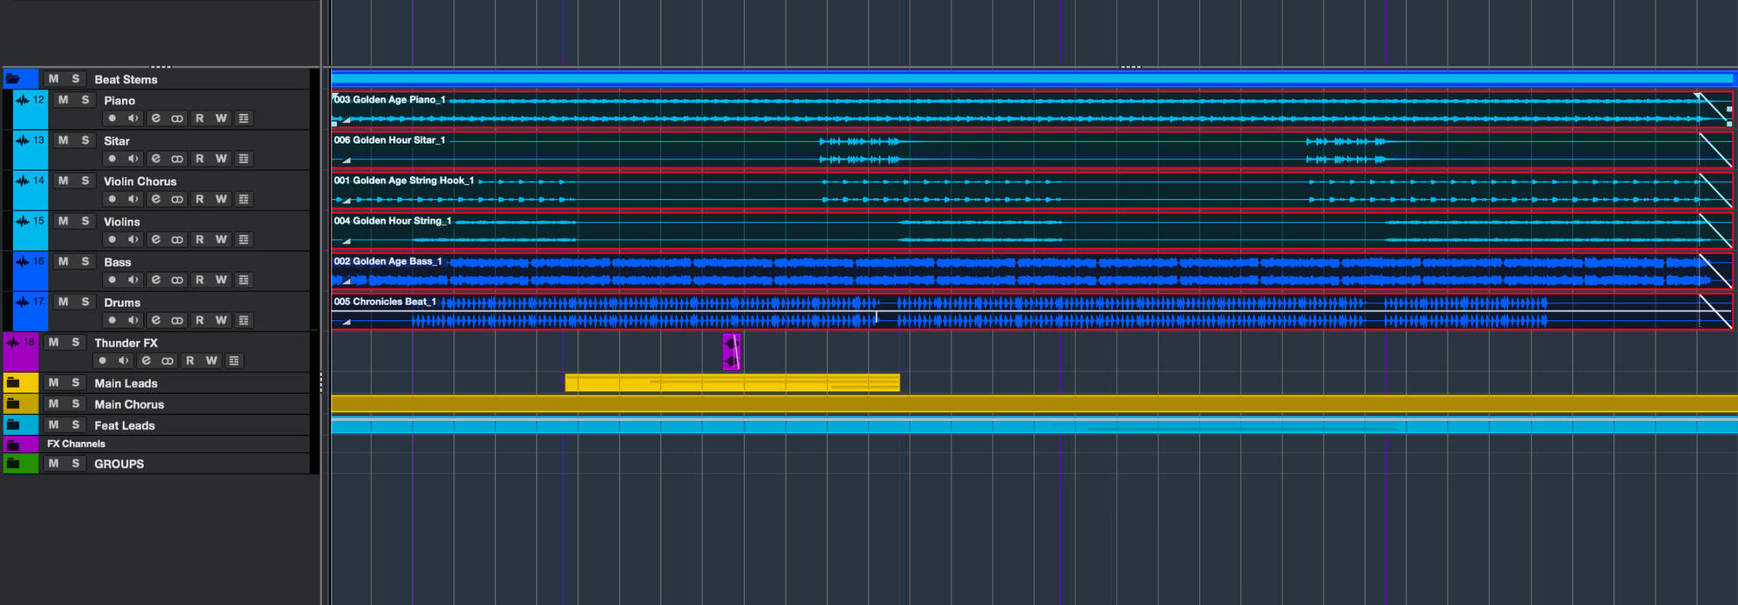This screenshot has width=1738, height=605.
Task: Solo the Main Chorus folder
Action: (x=75, y=403)
